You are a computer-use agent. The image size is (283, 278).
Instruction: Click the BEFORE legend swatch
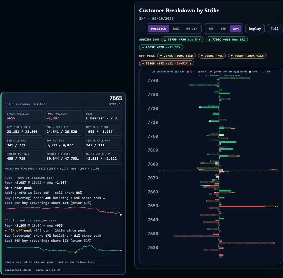[238, 72]
